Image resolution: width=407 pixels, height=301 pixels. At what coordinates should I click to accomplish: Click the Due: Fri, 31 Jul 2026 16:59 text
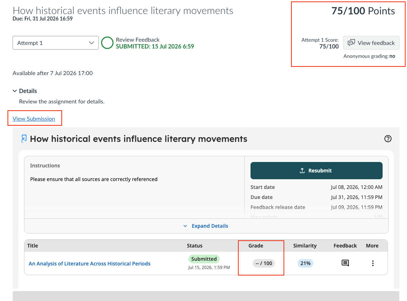(43, 19)
